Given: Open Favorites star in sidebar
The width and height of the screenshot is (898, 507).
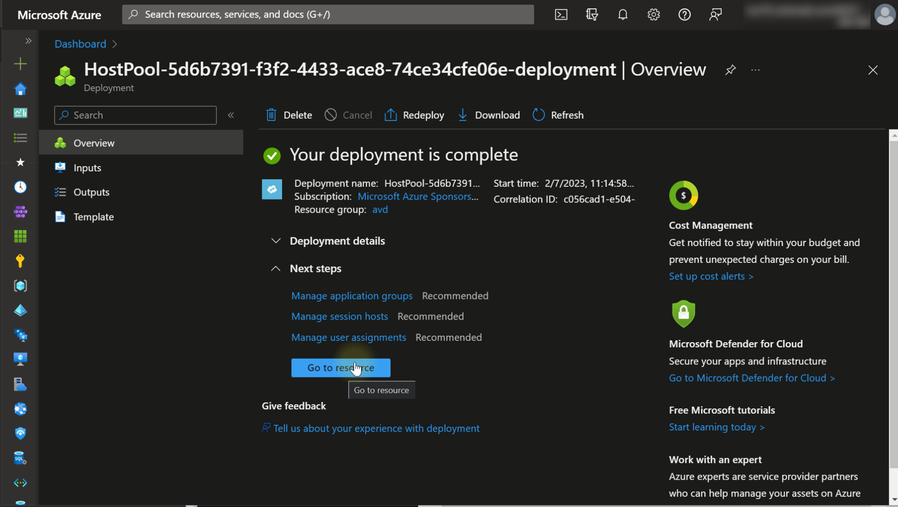Looking at the screenshot, I should 20,162.
